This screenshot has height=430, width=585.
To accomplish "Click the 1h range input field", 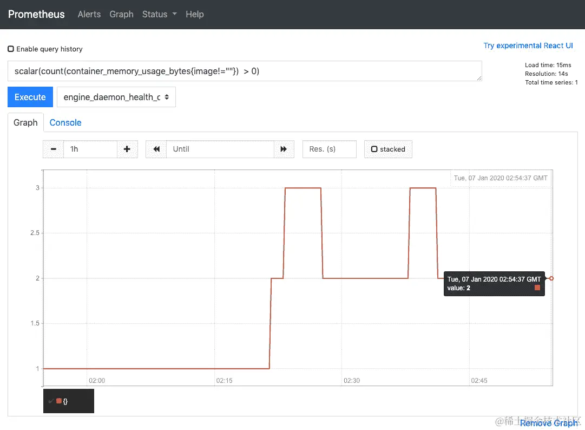I will click(90, 149).
